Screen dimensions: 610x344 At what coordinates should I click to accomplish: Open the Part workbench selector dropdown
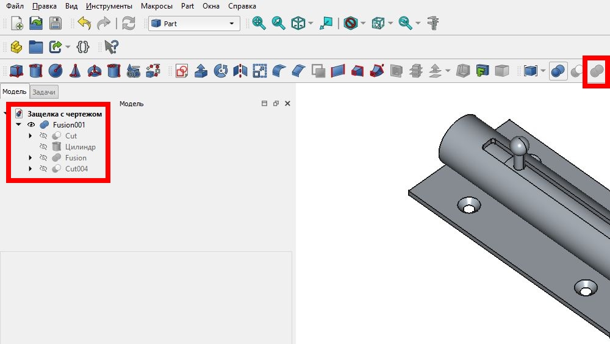click(194, 23)
